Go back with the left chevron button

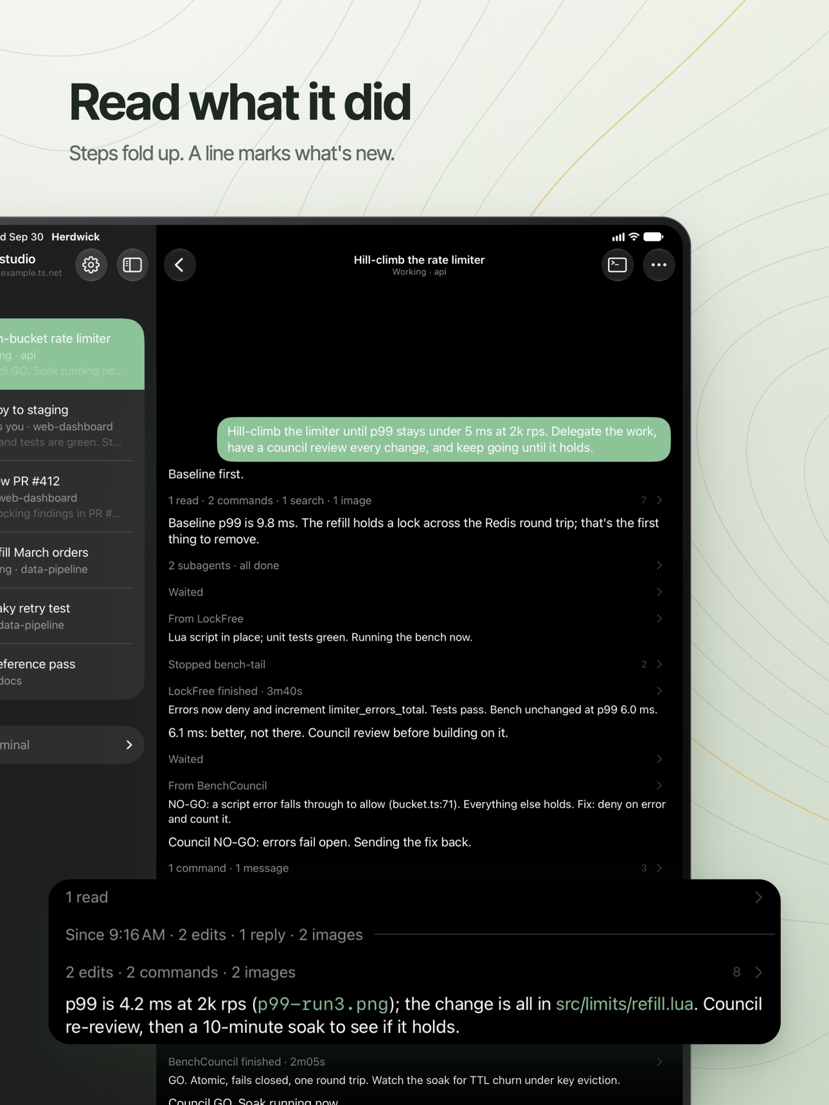pos(180,265)
